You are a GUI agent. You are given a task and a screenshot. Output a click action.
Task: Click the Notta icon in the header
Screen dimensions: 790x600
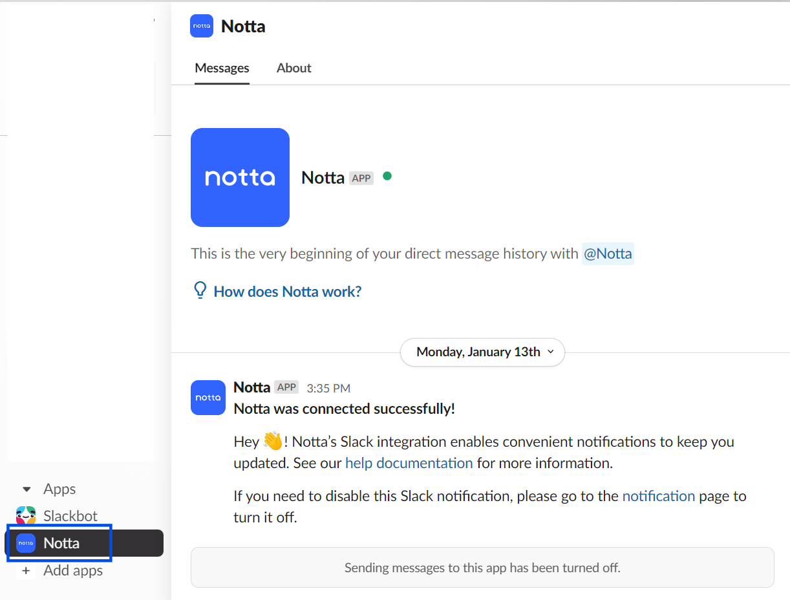click(202, 26)
